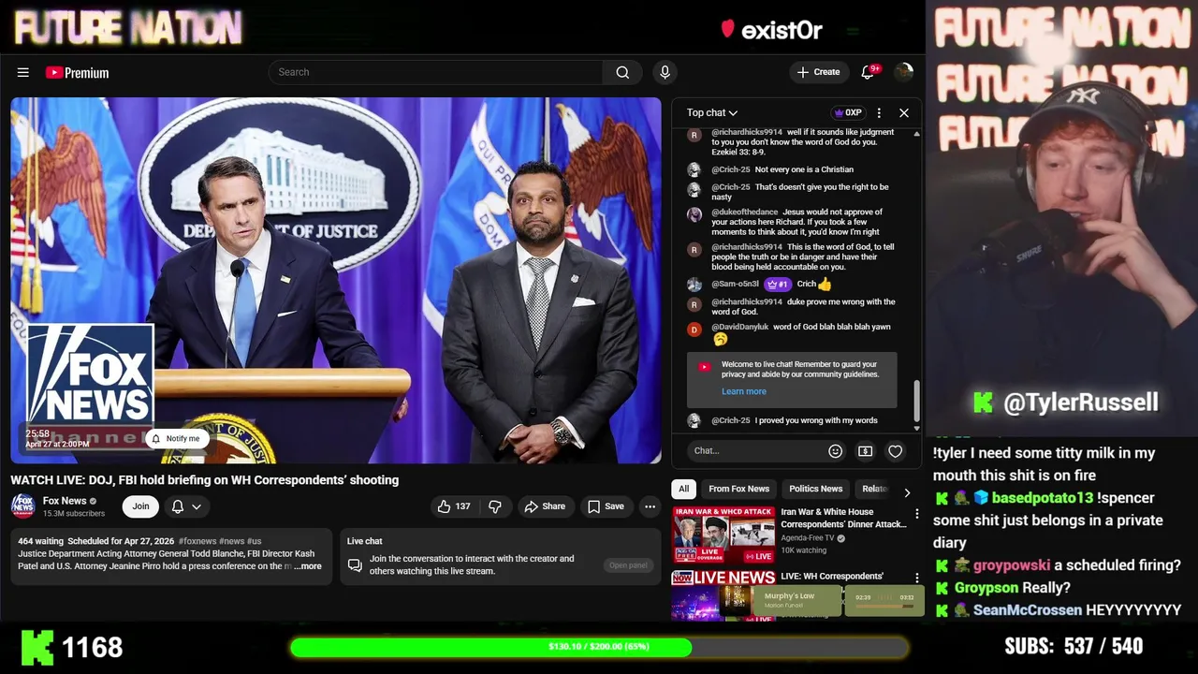
Task: Open the account avatar menu
Action: click(903, 72)
